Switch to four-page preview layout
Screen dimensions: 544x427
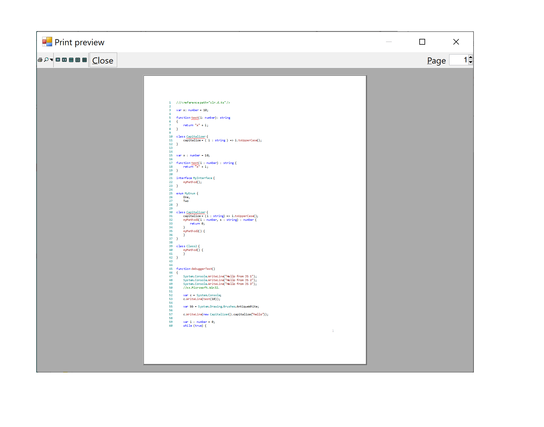click(x=77, y=60)
